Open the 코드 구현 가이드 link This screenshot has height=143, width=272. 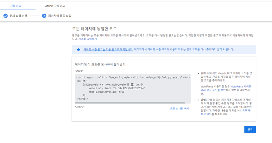click(226, 112)
